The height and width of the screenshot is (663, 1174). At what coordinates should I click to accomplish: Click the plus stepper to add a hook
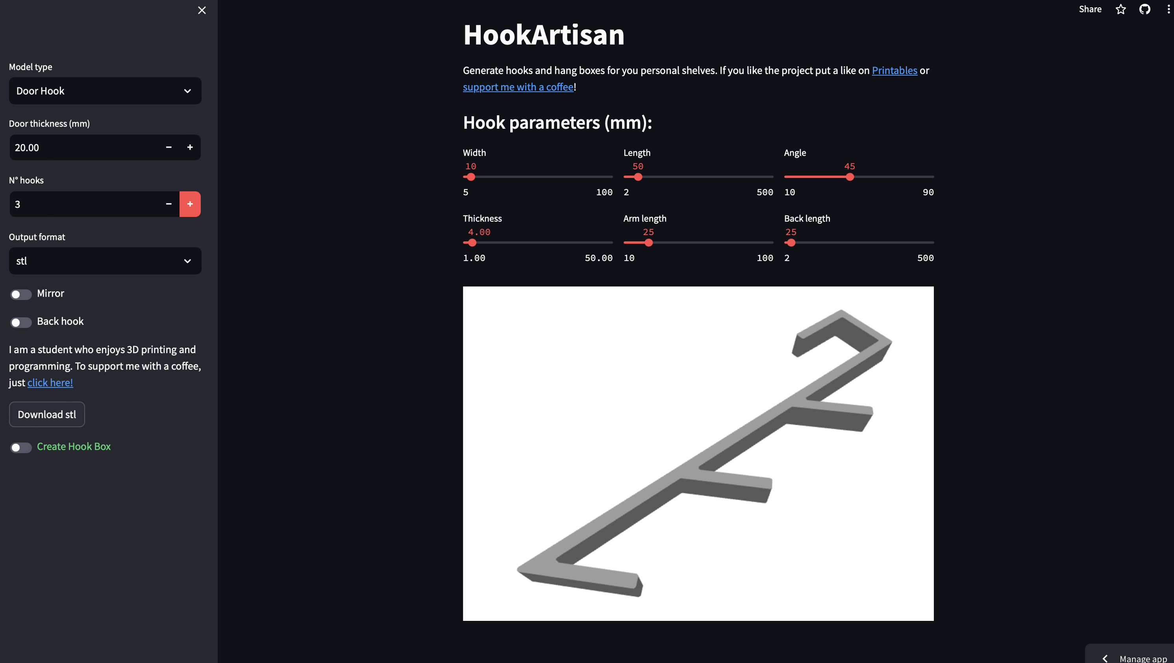tap(190, 204)
